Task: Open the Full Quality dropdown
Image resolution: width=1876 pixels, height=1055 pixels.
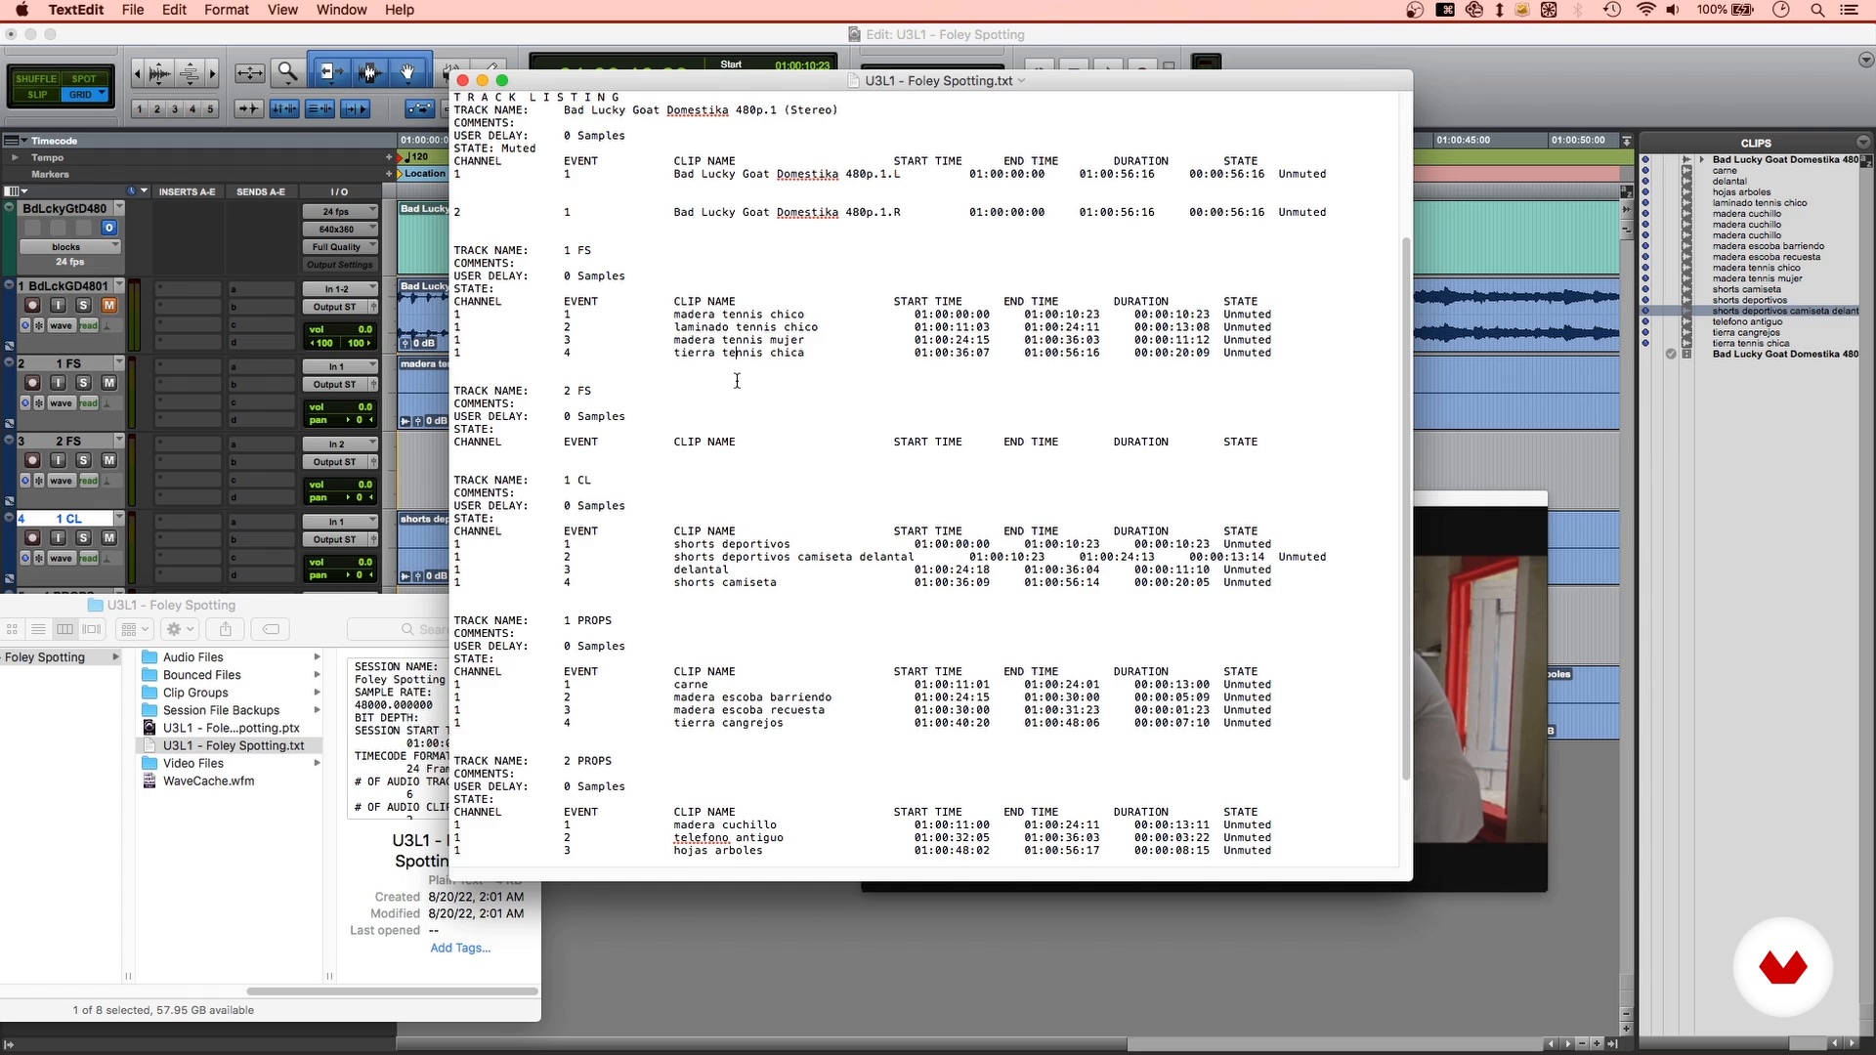Action: (x=339, y=247)
